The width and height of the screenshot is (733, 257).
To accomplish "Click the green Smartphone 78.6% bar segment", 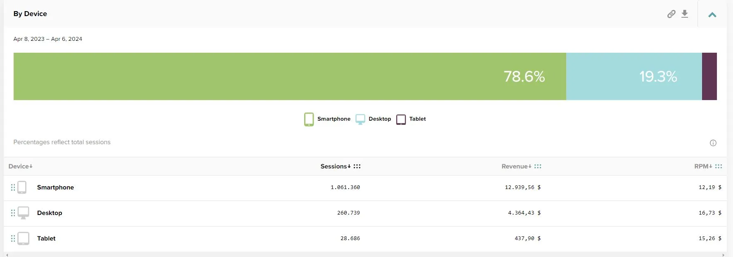I will point(289,76).
